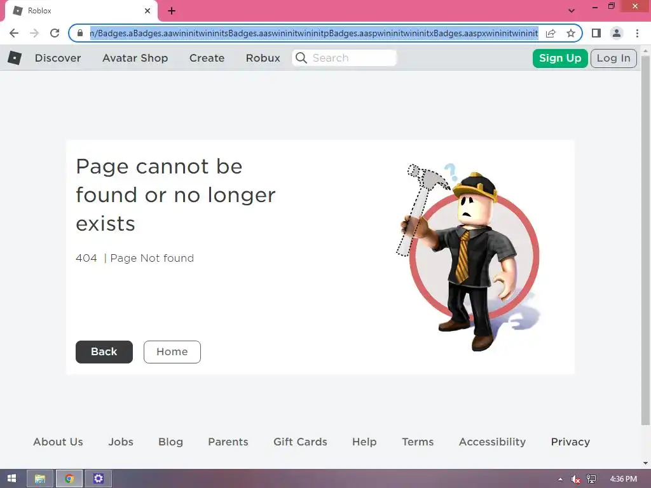Open Create in the navbar

[207, 58]
